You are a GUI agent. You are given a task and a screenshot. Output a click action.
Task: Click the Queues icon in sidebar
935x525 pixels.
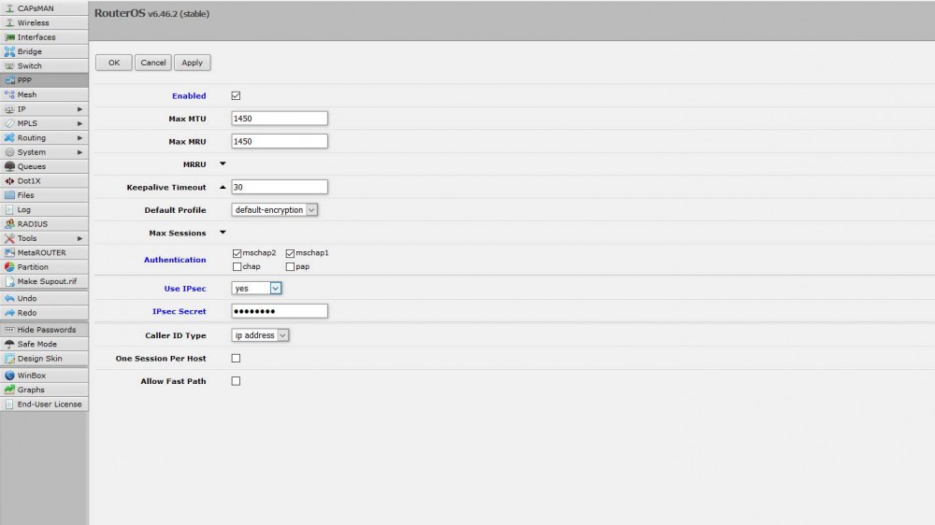click(x=9, y=166)
